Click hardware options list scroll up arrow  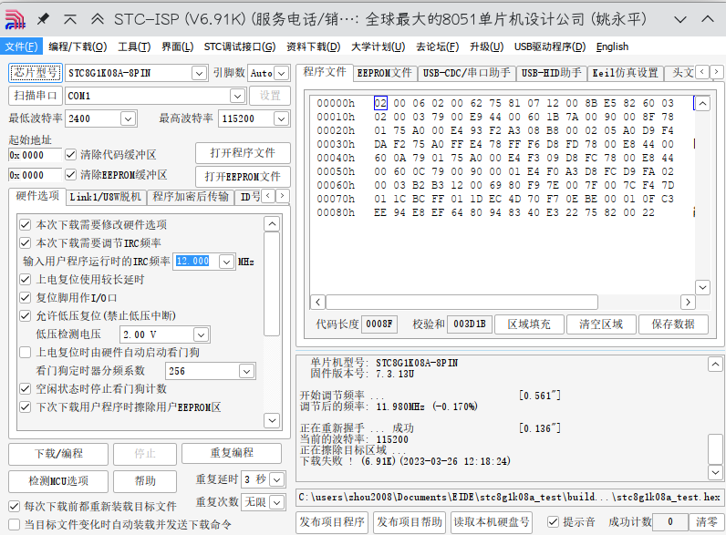click(272, 224)
